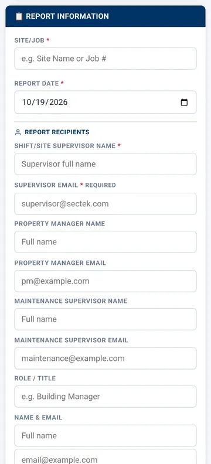Click the Supervisor Email Required label
This screenshot has width=211, height=464.
(65, 185)
